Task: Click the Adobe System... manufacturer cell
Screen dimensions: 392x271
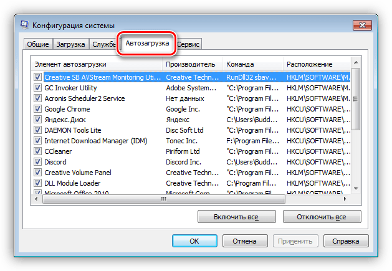Action: (x=191, y=88)
